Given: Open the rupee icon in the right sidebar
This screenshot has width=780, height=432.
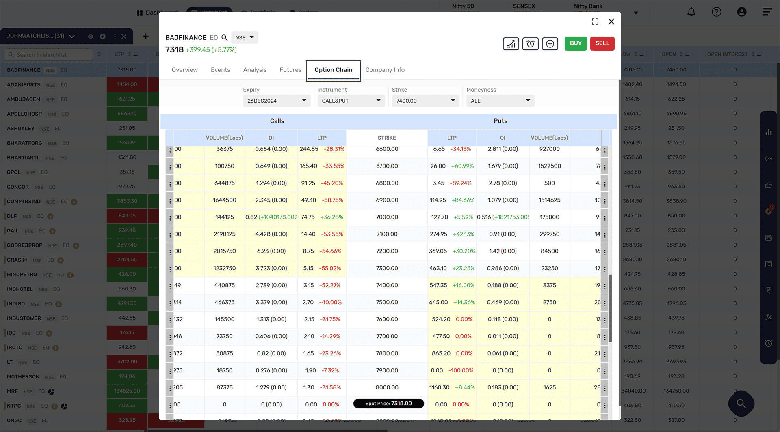Looking at the screenshot, I should [769, 290].
